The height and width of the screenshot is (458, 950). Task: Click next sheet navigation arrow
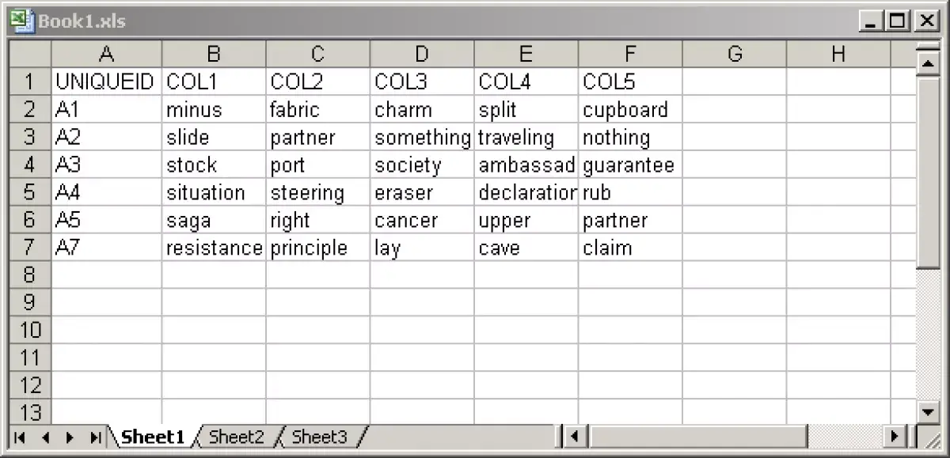[70, 437]
